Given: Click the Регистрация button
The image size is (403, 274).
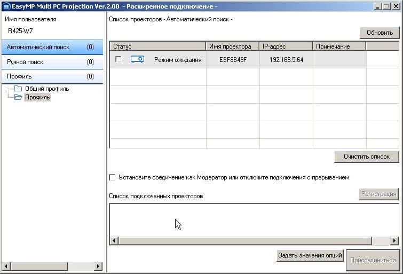Looking at the screenshot, I should [x=378, y=194].
